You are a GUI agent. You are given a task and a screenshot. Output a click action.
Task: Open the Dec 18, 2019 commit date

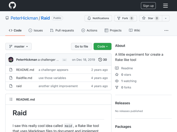point(84,60)
